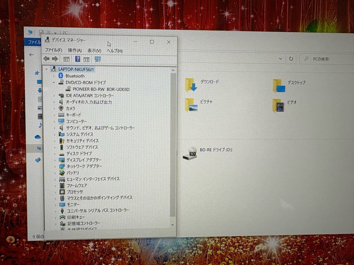Expand ソフトウェア デバイス category
Viewport: 354px width, 265px height.
tap(55, 147)
